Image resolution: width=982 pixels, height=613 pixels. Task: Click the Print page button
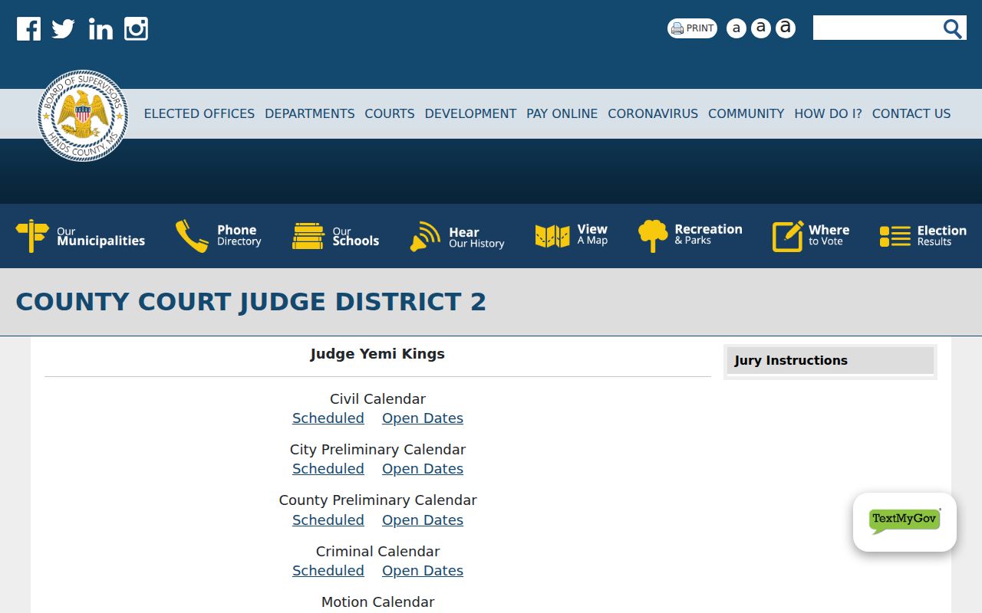692,28
